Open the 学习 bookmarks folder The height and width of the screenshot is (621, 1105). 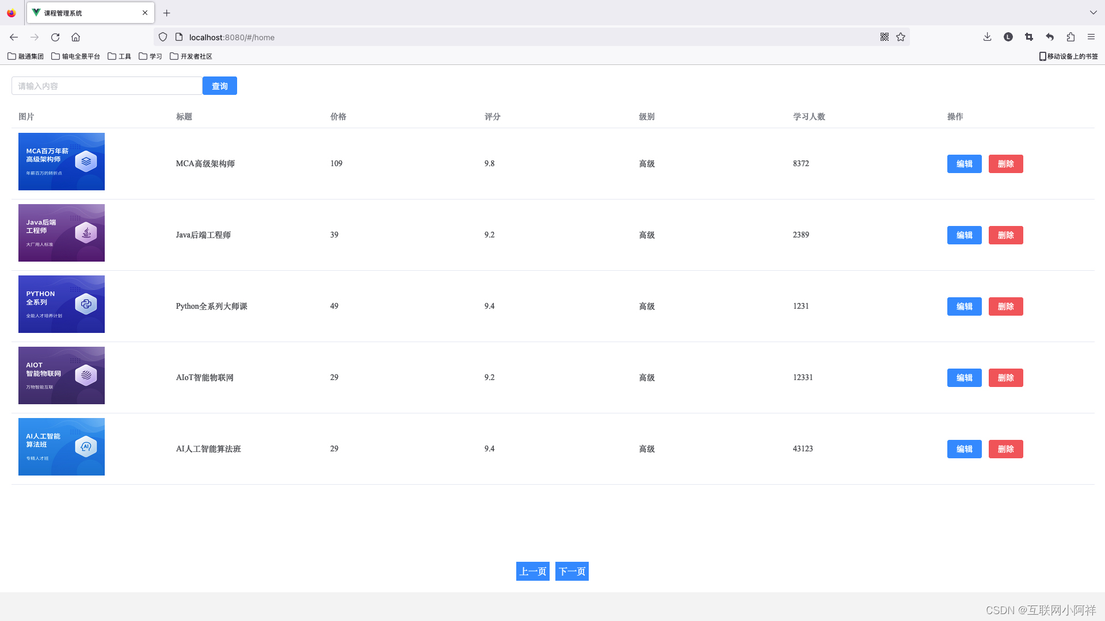pyautogui.click(x=151, y=56)
